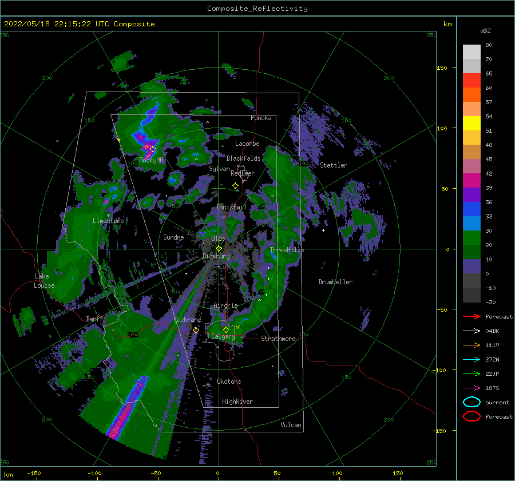Click the RockyMH label
Screen dimensions: 515x481
151,160
